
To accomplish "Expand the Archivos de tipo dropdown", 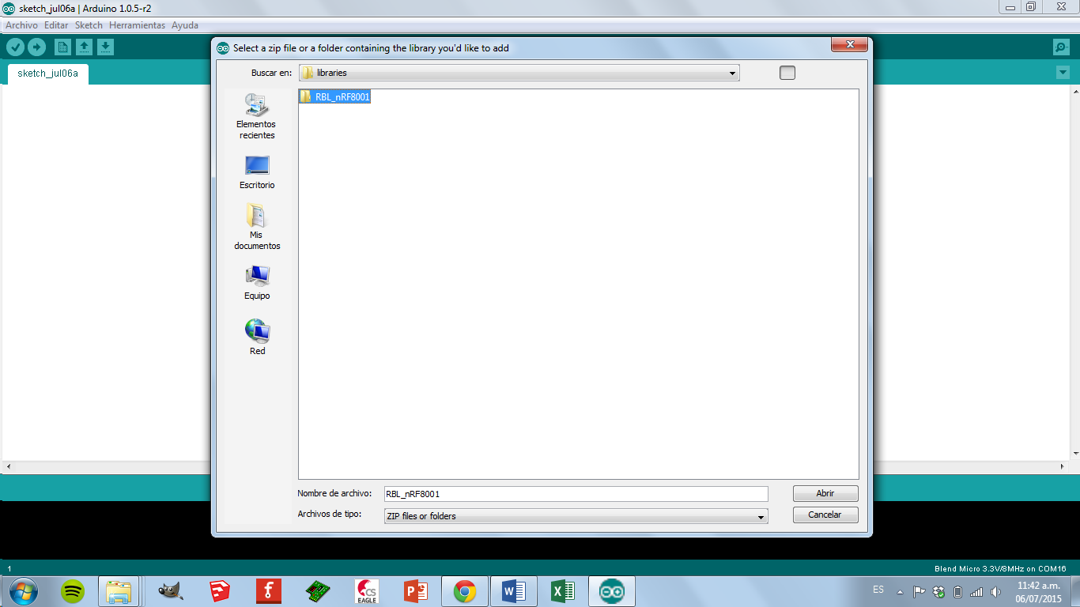I will tap(761, 516).
